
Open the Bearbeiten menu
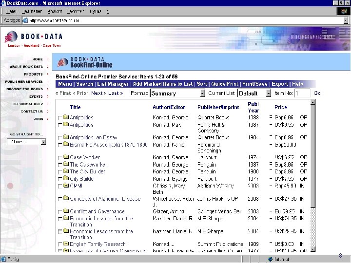point(32,11)
